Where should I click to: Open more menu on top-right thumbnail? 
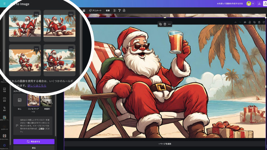point(71,14)
